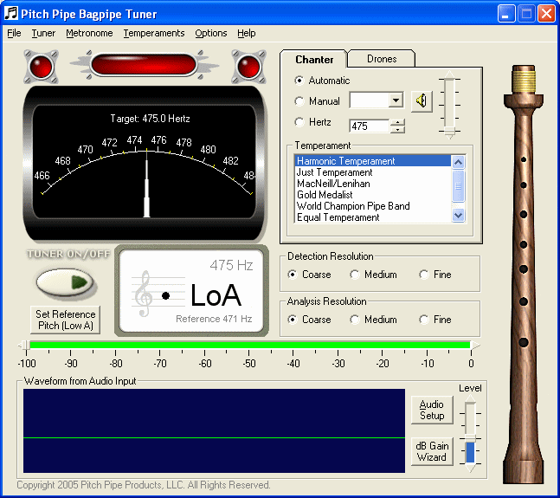Open the Manual note dropdown
The image size is (560, 498).
point(396,100)
